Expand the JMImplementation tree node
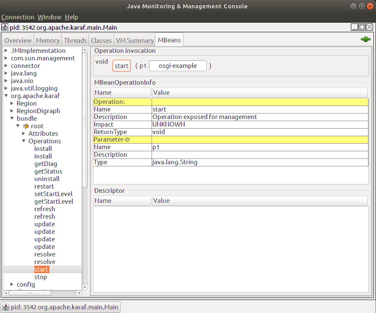This screenshot has width=376, height=313. (x=6, y=50)
